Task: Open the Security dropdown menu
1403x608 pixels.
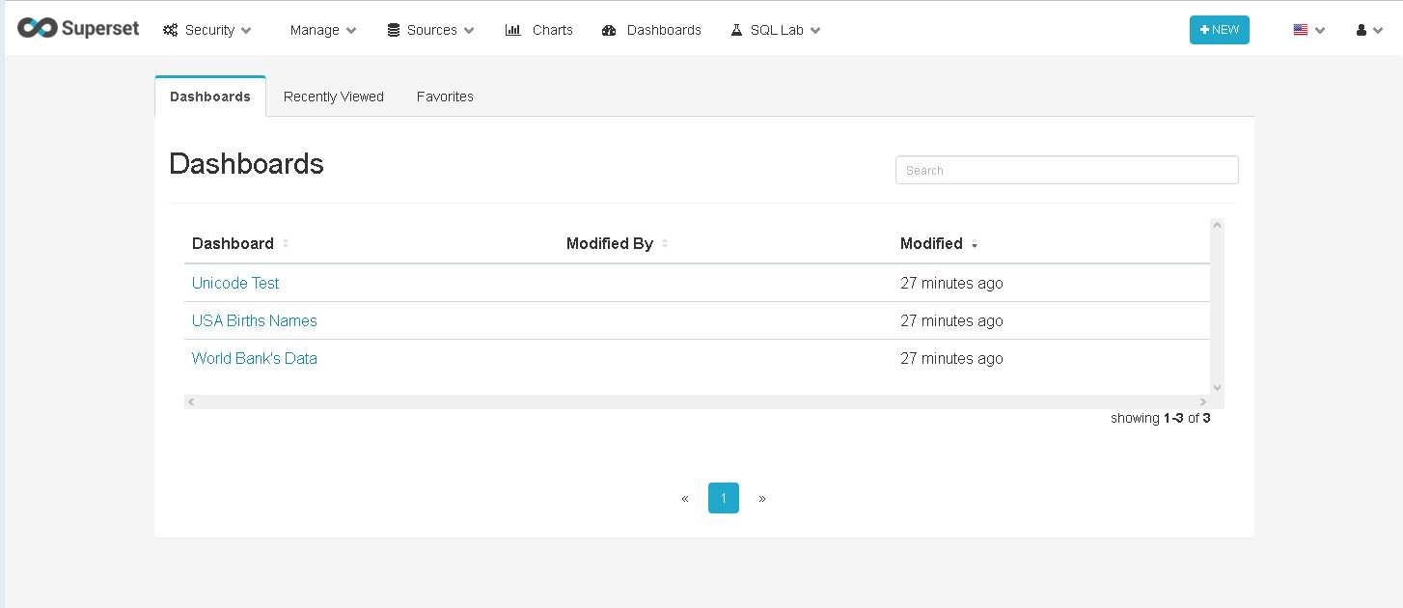Action: pos(207,30)
